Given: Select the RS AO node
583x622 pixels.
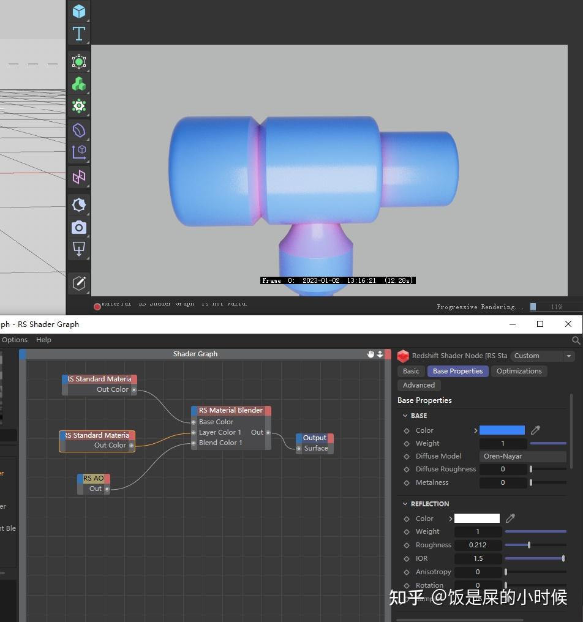Looking at the screenshot, I should pyautogui.click(x=94, y=478).
